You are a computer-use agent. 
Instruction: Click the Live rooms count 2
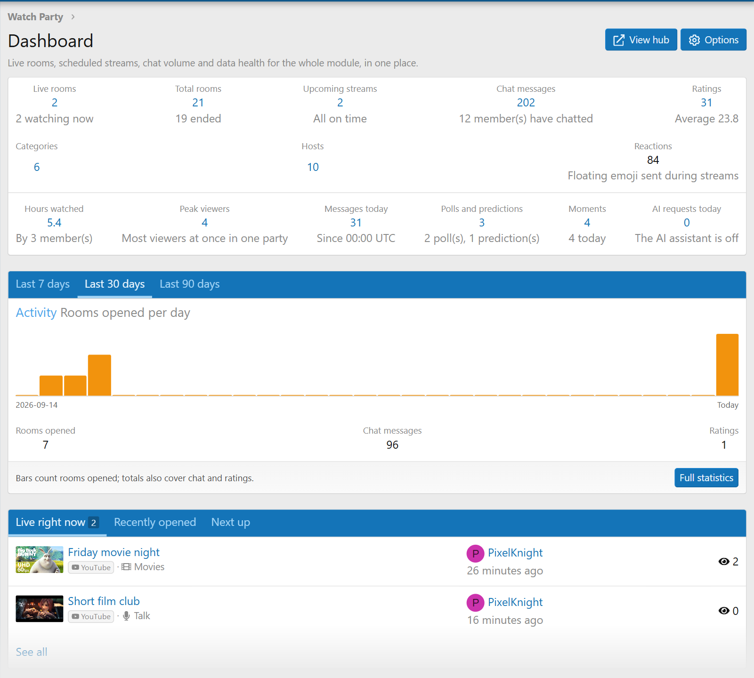click(55, 103)
